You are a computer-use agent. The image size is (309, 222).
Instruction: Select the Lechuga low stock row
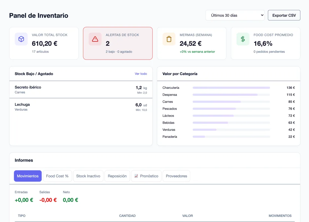pos(81,107)
